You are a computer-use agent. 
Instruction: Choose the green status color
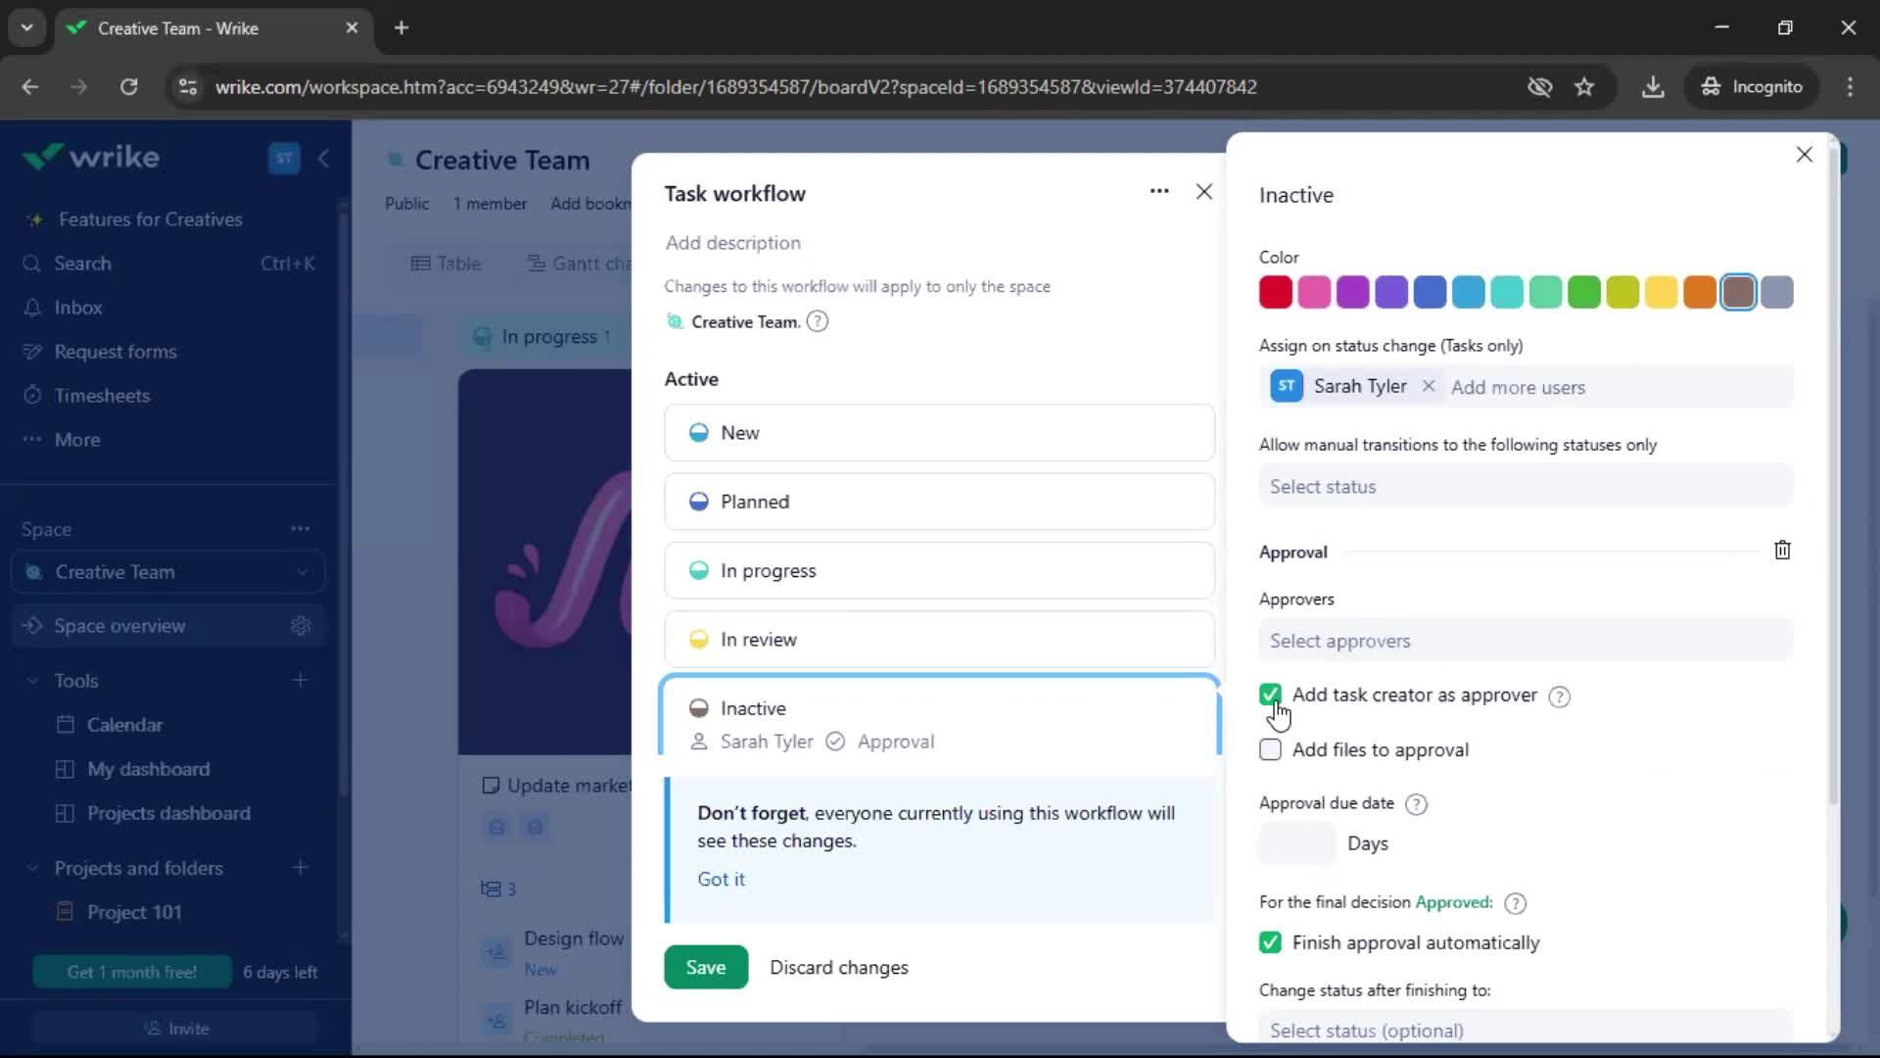point(1583,292)
